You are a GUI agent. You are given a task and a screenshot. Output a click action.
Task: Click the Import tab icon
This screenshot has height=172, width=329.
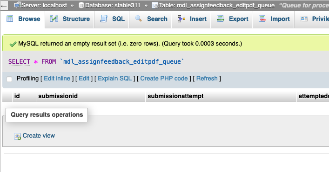[x=262, y=19]
